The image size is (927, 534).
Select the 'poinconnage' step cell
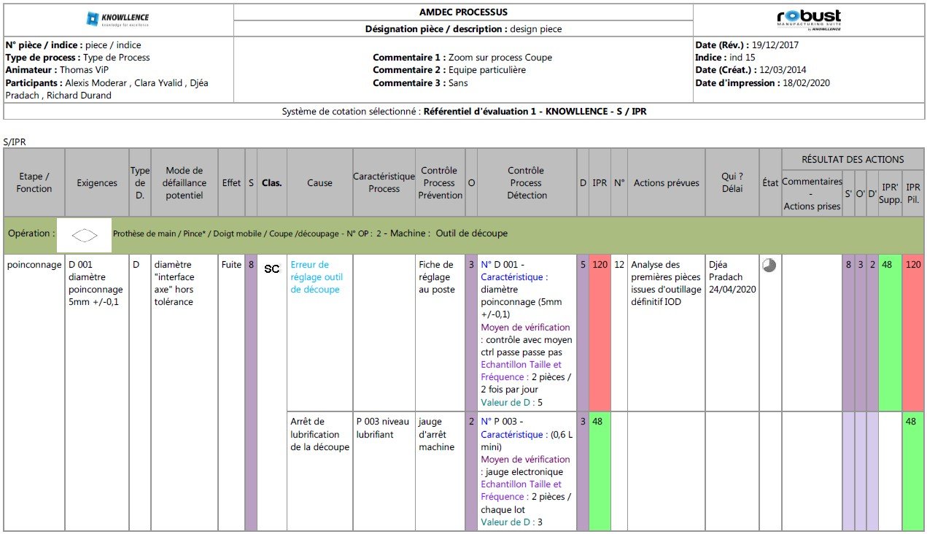(x=34, y=265)
